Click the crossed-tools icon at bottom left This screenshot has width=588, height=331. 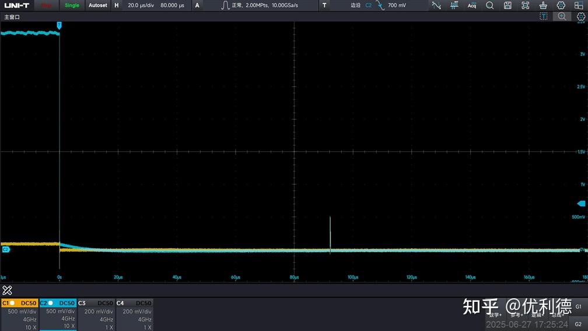click(7, 290)
